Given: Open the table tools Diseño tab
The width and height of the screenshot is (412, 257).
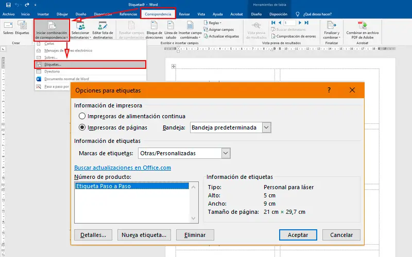Looking at the screenshot, I should 256,14.
